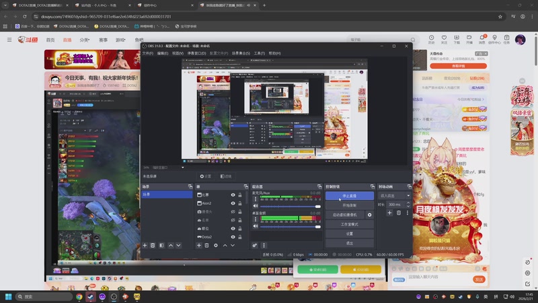Remove the scene transition with trash icon
The image size is (538, 303).
tap(399, 213)
